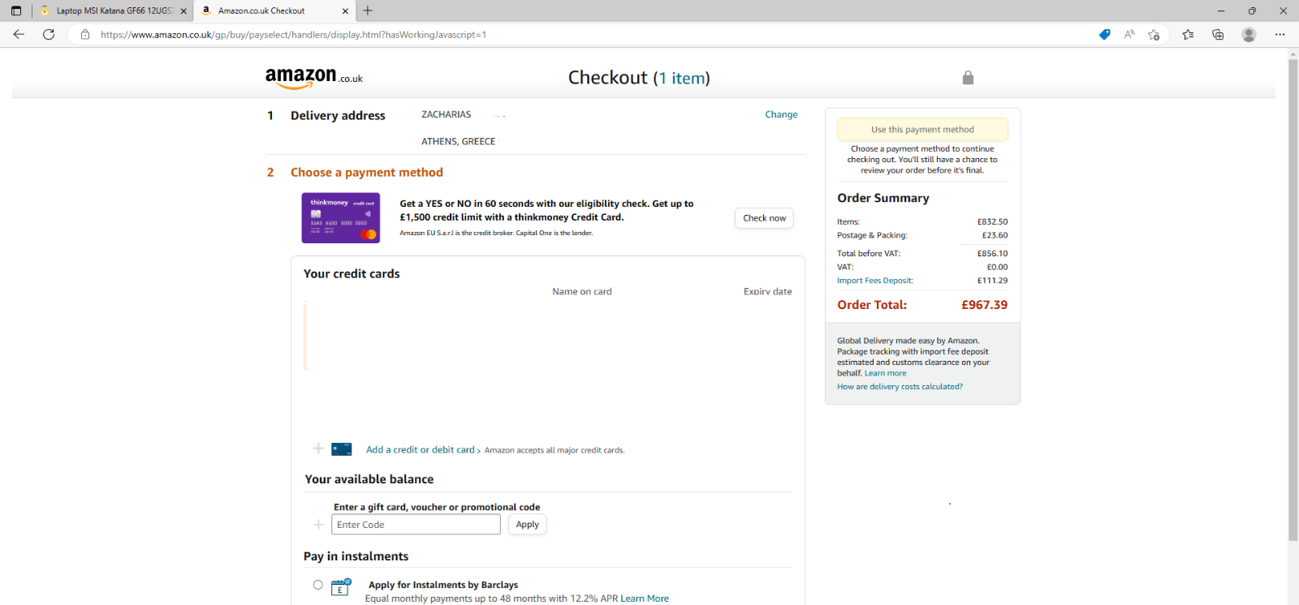Image resolution: width=1299 pixels, height=605 pixels.
Task: Open Import Fees Deposit details
Action: [x=875, y=281]
